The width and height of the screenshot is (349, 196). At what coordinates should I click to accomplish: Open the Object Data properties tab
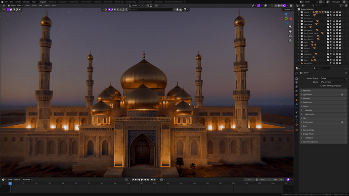click(296, 120)
